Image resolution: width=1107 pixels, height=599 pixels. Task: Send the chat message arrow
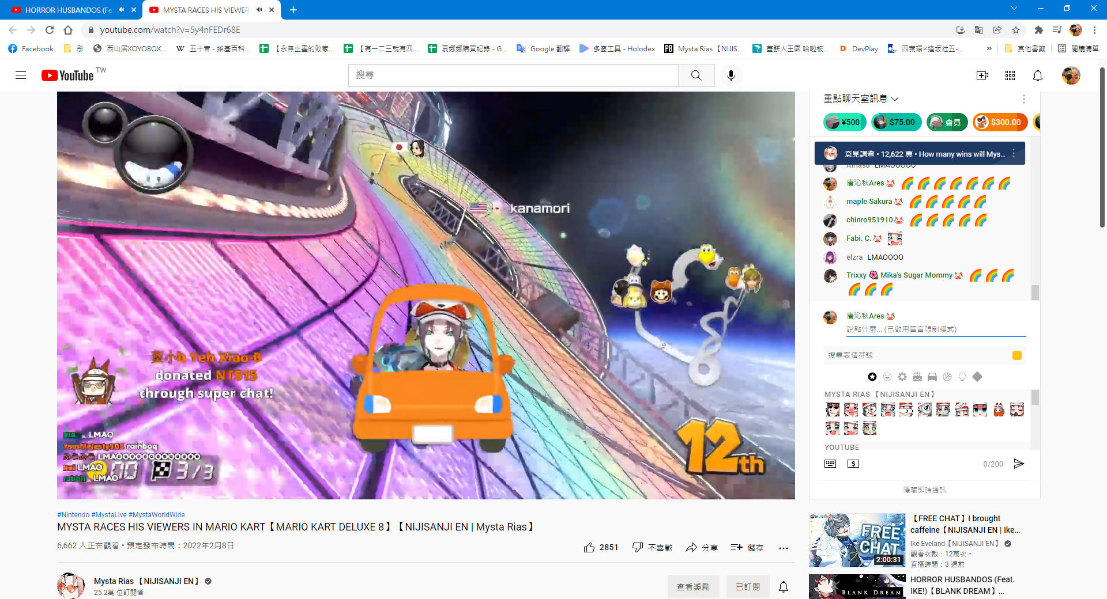[x=1019, y=464]
